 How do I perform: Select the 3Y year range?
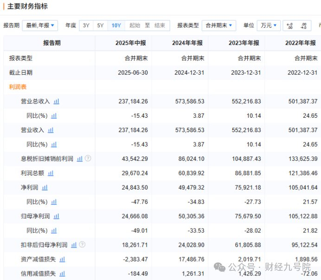tap(86, 25)
